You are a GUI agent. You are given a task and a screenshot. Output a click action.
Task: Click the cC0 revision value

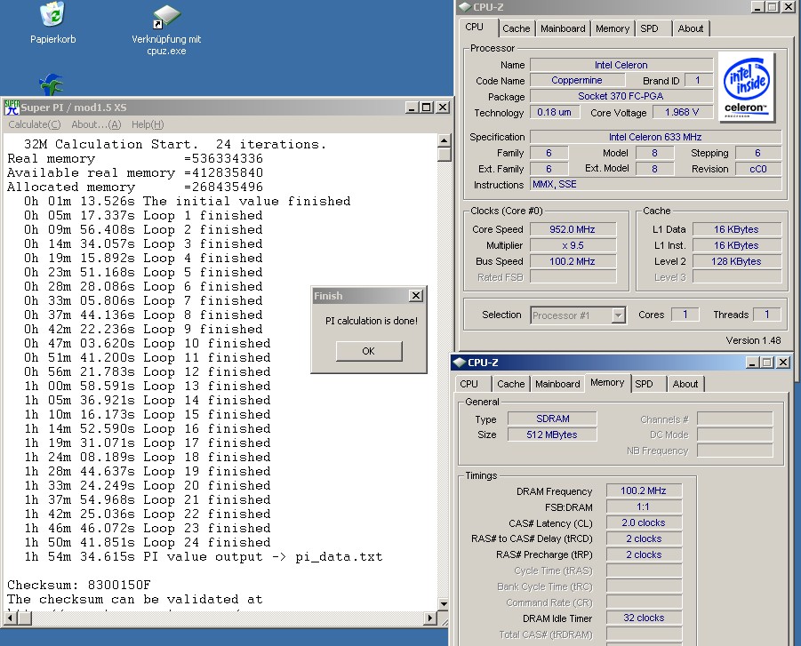coord(758,169)
